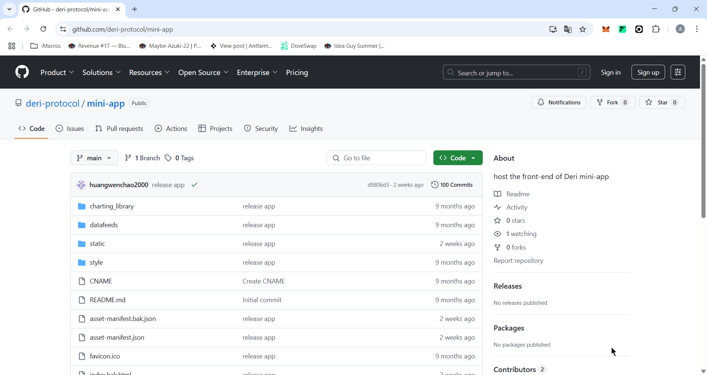Reload the page with refresh icon
Screen dimensions: 707x375
pyautogui.click(x=43, y=29)
